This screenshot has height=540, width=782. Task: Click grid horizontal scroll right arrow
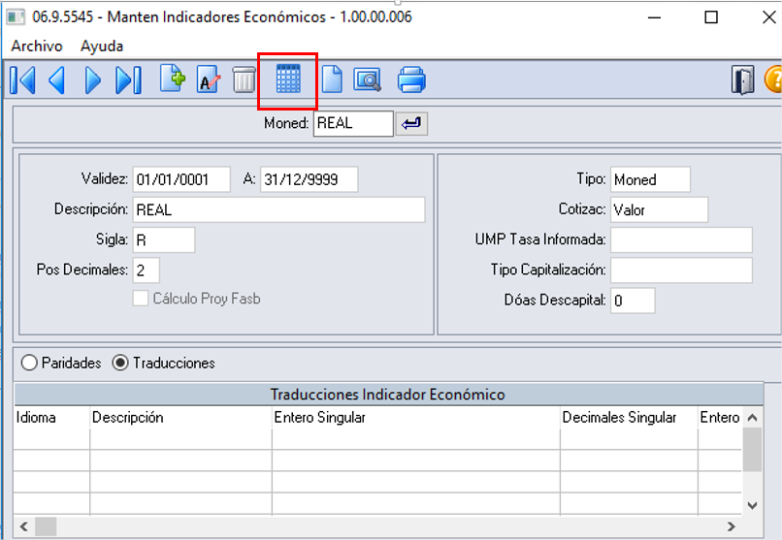732,526
